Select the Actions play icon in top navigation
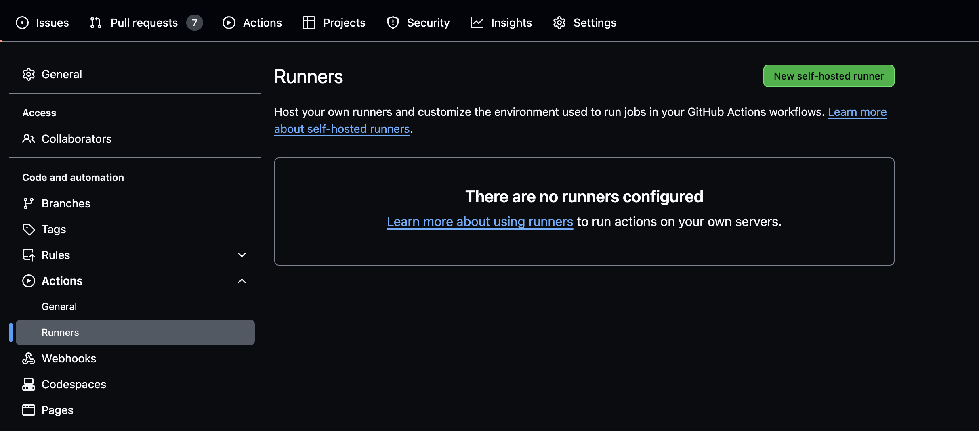Viewport: 979px width, 431px height. pos(229,23)
